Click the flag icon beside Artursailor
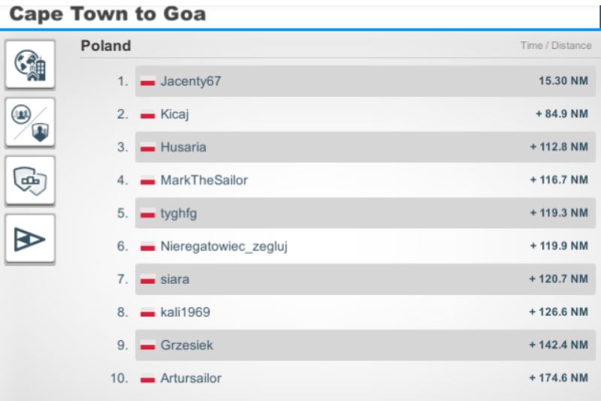601x401 pixels. coord(147,378)
